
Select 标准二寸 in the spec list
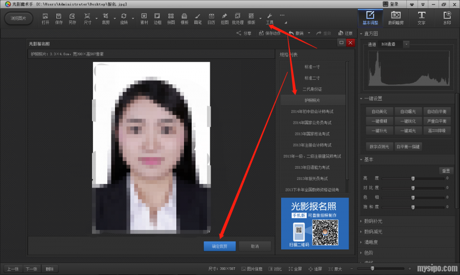tap(312, 78)
